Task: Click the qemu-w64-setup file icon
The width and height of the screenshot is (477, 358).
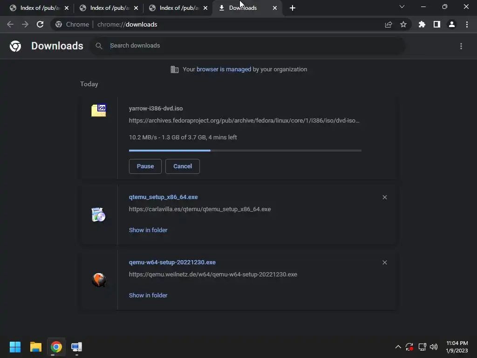Action: (x=99, y=280)
